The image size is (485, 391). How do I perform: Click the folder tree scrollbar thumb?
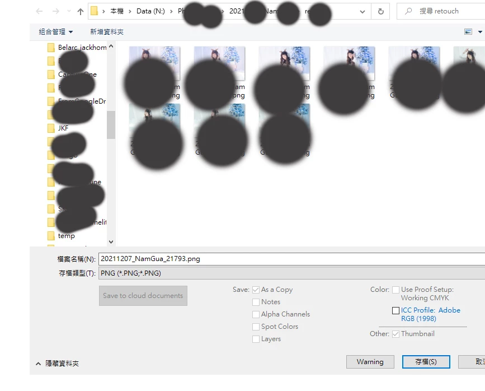111,125
